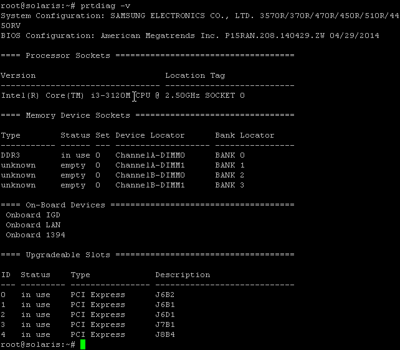
Task: Click the slot description 'J6B1'
Action: point(165,305)
